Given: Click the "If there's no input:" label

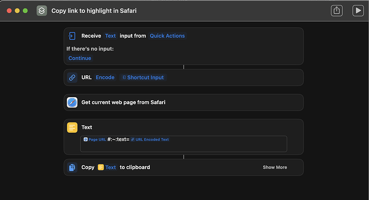Looking at the screenshot, I should (90, 49).
